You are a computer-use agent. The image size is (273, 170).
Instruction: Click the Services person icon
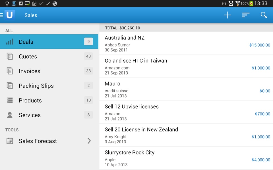[x=10, y=115]
